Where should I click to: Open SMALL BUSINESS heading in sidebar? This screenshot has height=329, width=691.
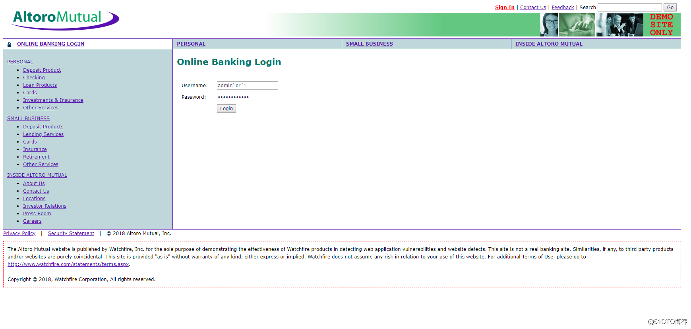[x=28, y=119]
